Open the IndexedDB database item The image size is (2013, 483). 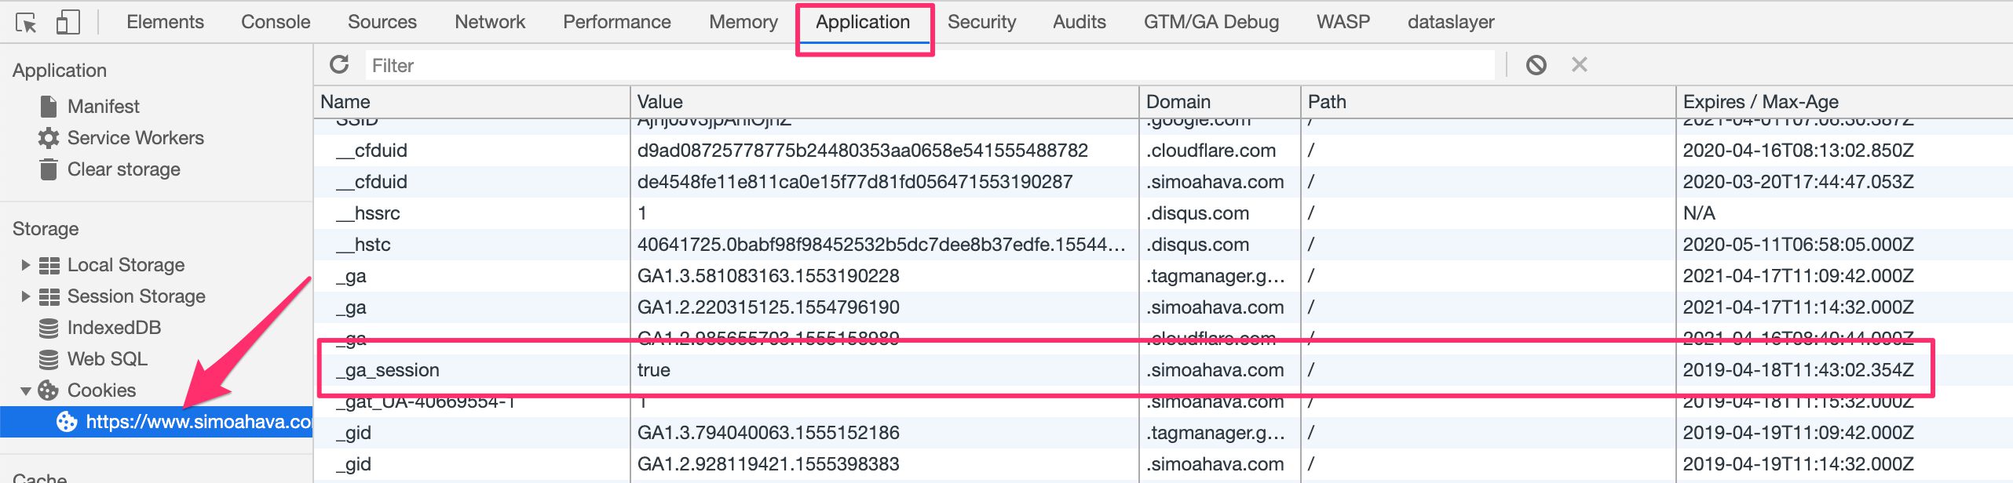pos(114,328)
